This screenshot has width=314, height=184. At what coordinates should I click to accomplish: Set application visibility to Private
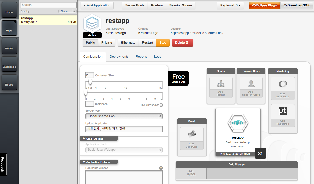107,43
